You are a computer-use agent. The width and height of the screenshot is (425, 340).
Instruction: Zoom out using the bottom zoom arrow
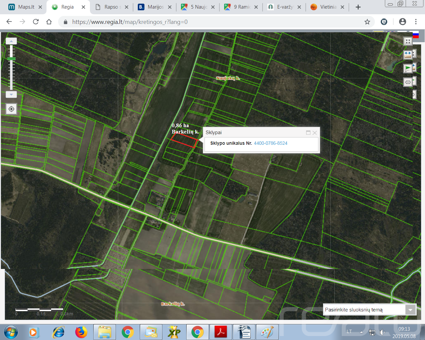pyautogui.click(x=11, y=94)
